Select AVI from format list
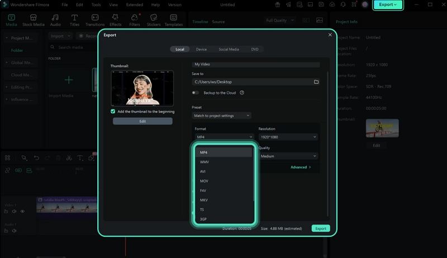The image size is (447, 258). 224,171
